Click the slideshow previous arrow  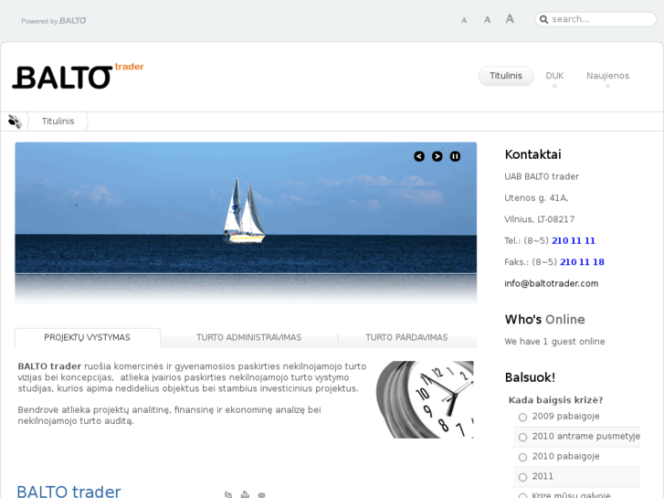click(x=419, y=156)
